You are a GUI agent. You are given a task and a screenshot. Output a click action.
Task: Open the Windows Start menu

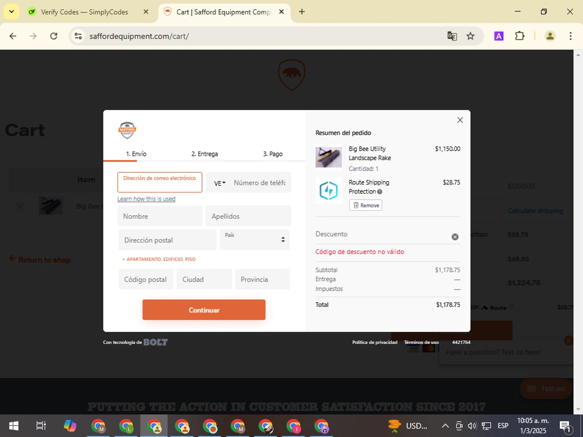pos(14,426)
